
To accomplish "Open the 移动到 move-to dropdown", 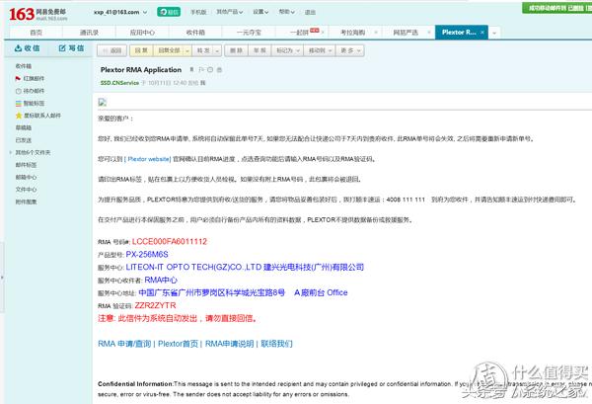I will (x=320, y=50).
